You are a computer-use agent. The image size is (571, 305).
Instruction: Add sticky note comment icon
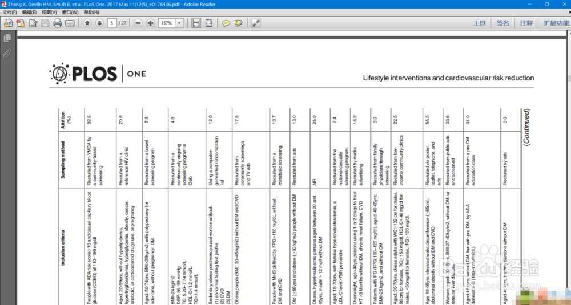(226, 23)
